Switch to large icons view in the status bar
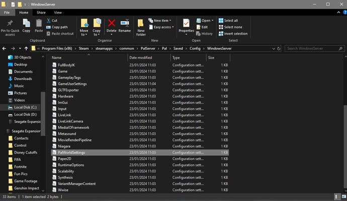 pos(343,196)
